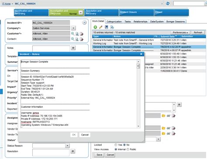
Task: Click the search input field in top header
Action: coord(189,4)
